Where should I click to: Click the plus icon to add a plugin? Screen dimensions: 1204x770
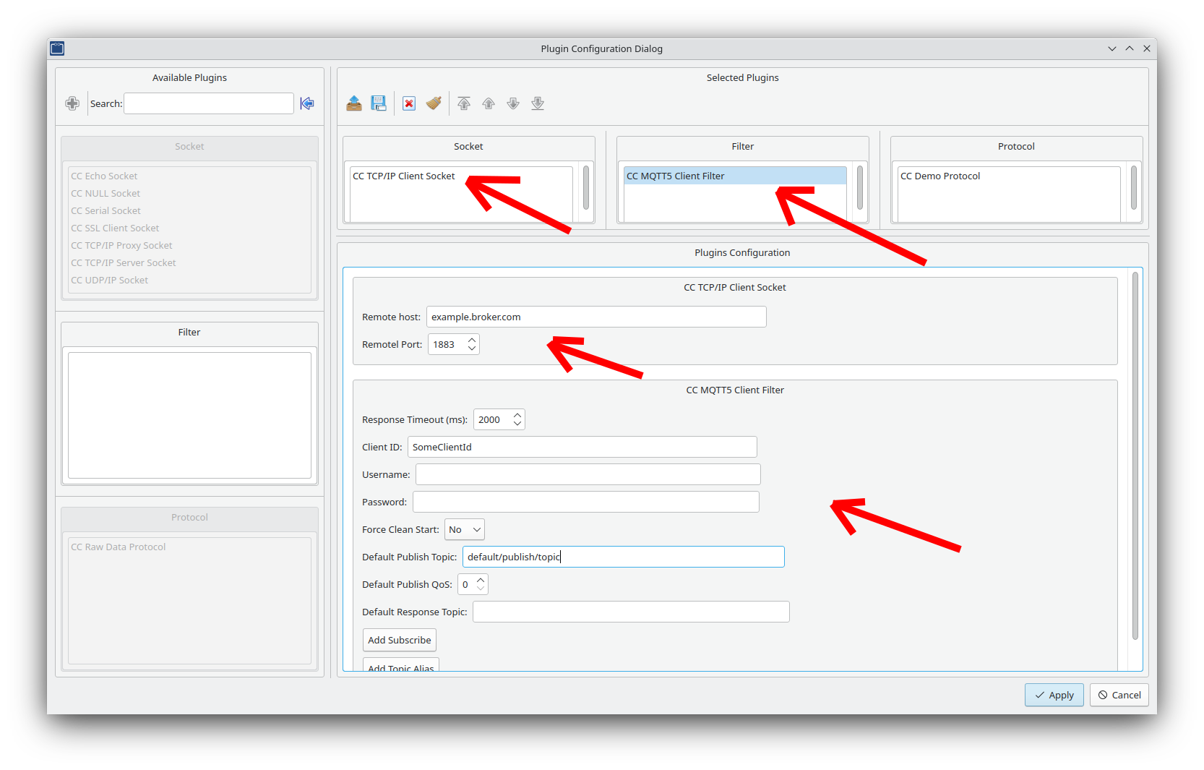(x=72, y=103)
